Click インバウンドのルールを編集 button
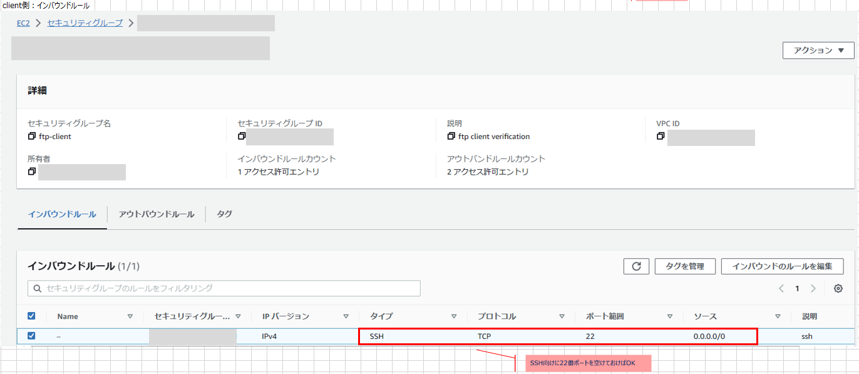 pyautogui.click(x=783, y=266)
